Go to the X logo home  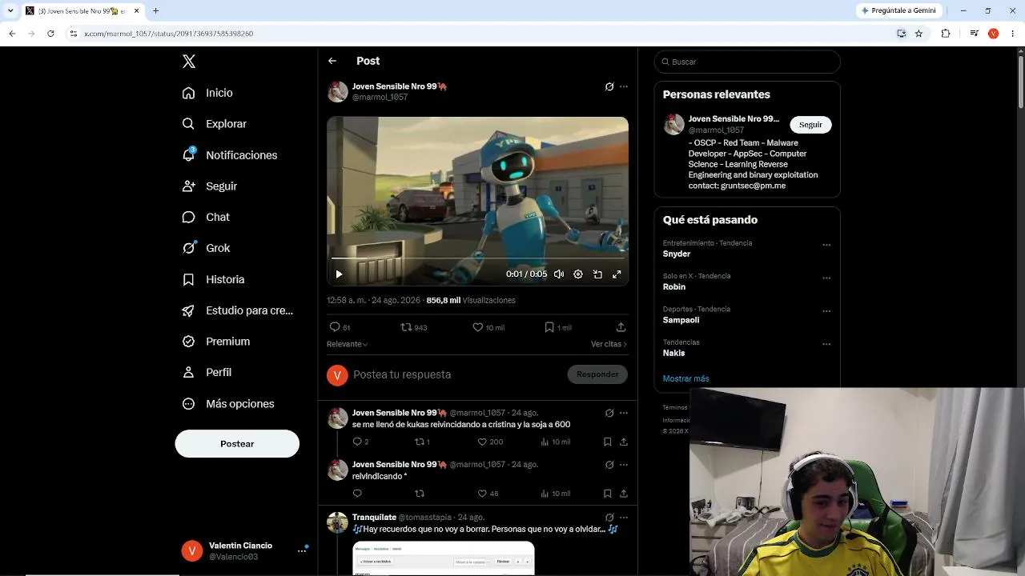click(189, 62)
